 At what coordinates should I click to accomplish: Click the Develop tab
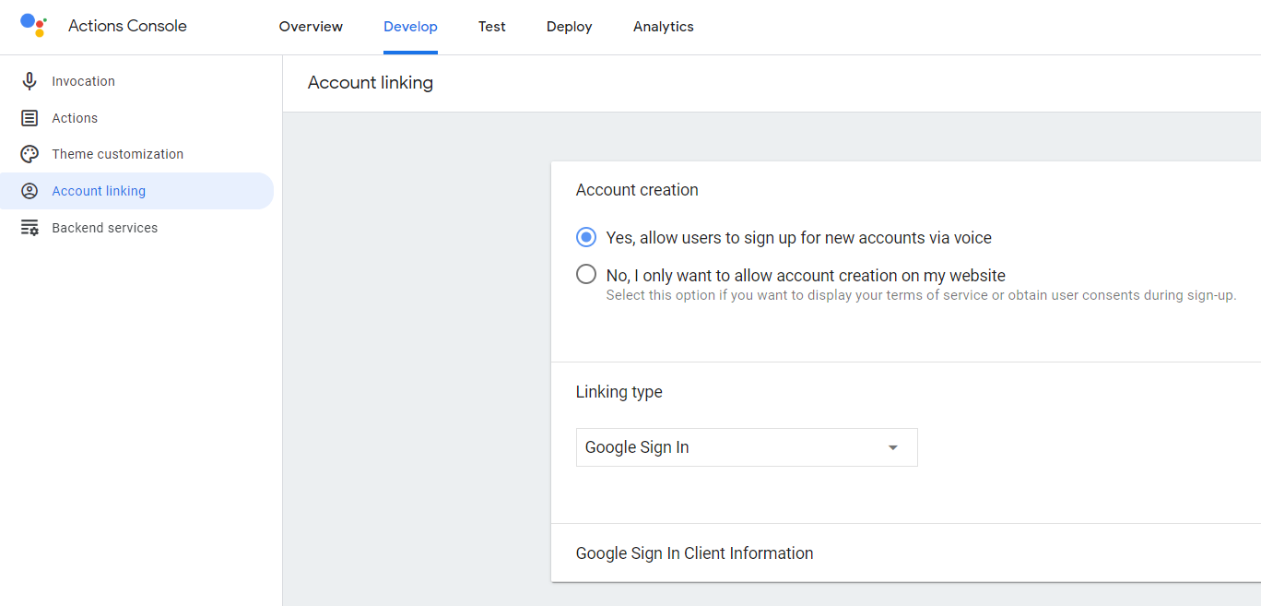click(410, 27)
